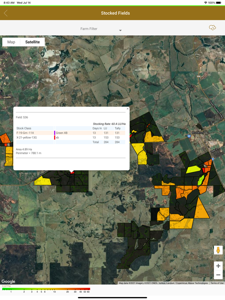This screenshot has width=225, height=300.
Task: Click the Brookton town label on map
Action: 198,133
